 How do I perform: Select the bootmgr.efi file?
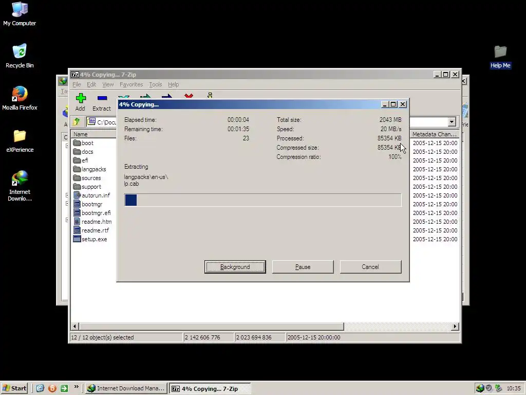point(92,213)
